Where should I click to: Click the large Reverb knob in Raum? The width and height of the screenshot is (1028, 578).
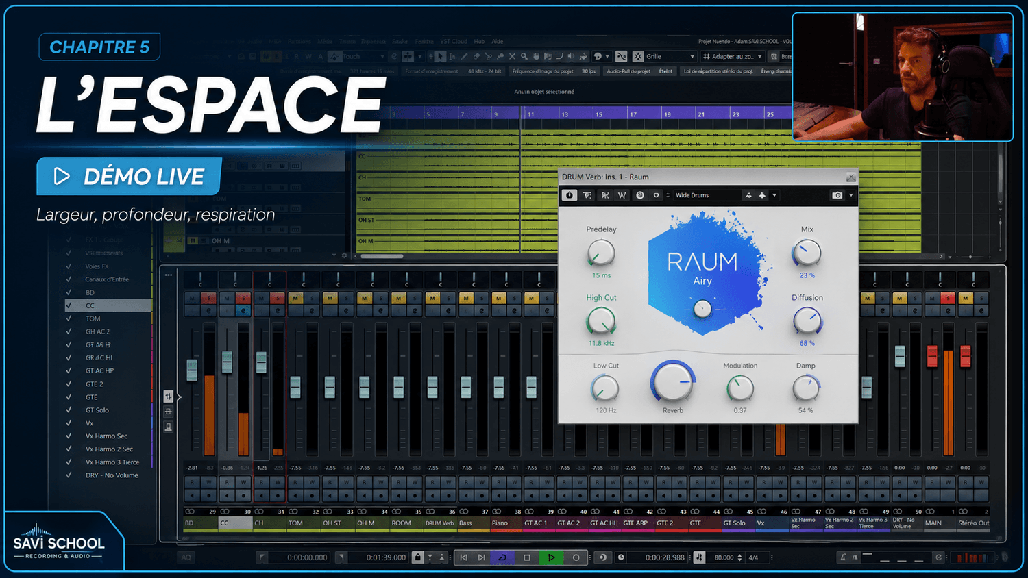coord(672,384)
